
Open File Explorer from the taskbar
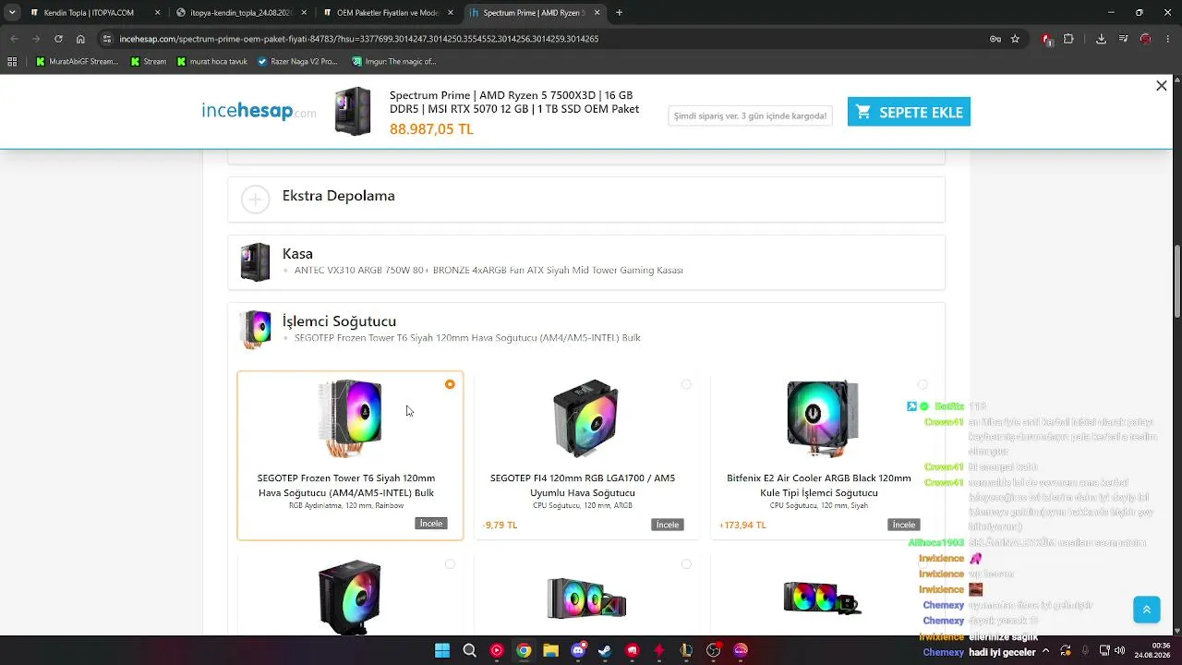point(550,650)
